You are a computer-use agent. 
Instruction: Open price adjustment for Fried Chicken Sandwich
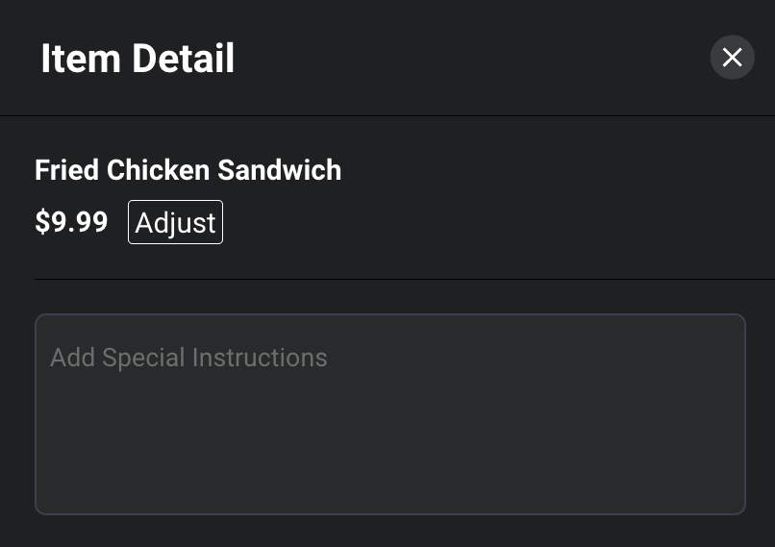175,222
